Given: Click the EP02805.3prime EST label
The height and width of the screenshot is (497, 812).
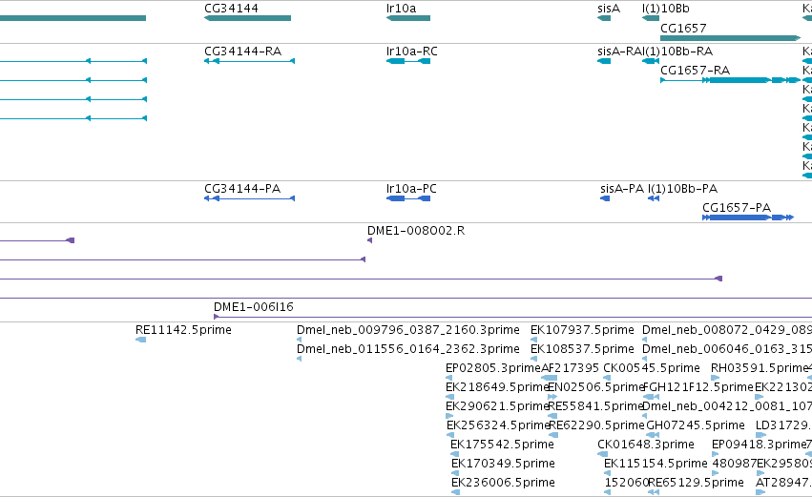Looking at the screenshot, I should [493, 368].
